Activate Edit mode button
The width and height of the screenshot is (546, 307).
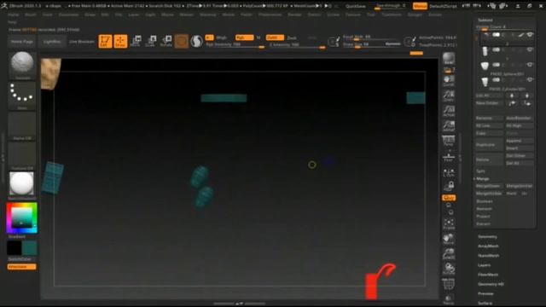pyautogui.click(x=105, y=42)
